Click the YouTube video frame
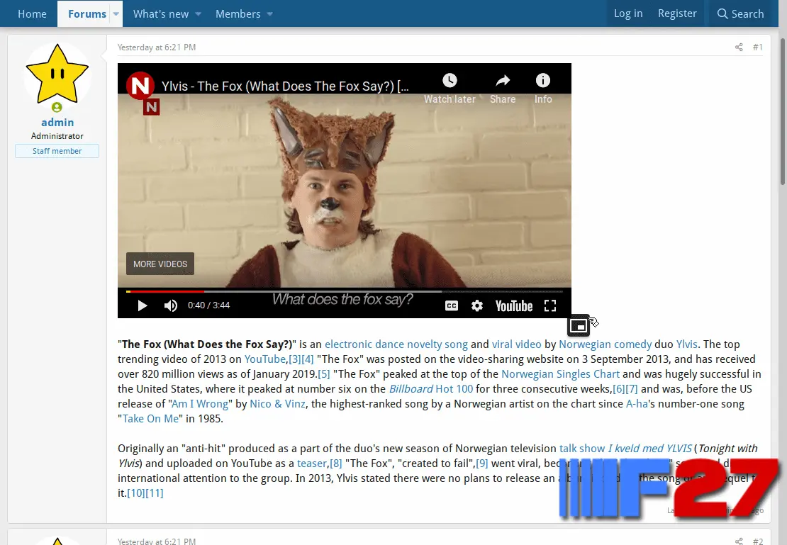The image size is (787, 545). [x=345, y=191]
